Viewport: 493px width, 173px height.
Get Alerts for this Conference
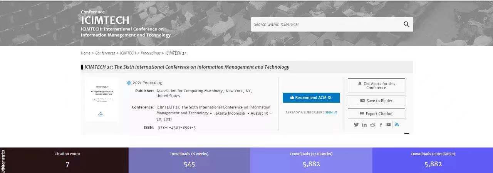[x=376, y=86]
